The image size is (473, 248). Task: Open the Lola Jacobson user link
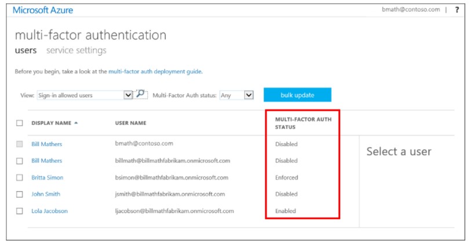point(49,211)
